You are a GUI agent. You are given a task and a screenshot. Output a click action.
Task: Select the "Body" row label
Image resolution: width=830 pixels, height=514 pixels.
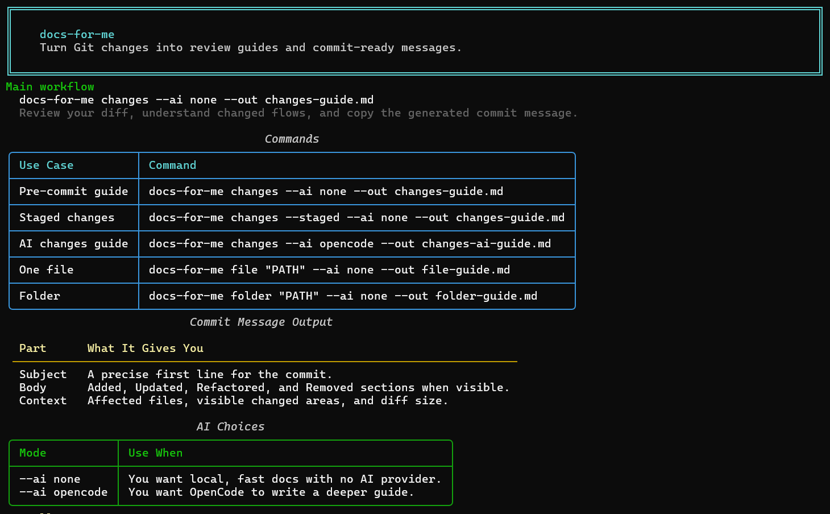point(33,388)
